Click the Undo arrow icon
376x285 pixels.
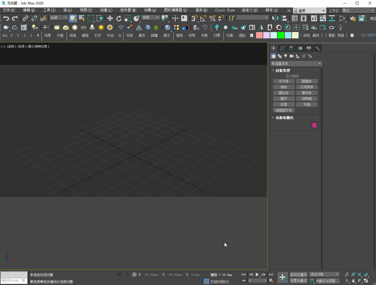click(6, 18)
